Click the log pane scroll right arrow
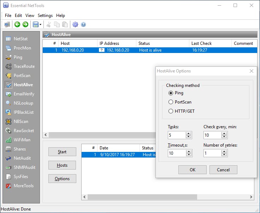This screenshot has width=260, height=213. [251, 197]
